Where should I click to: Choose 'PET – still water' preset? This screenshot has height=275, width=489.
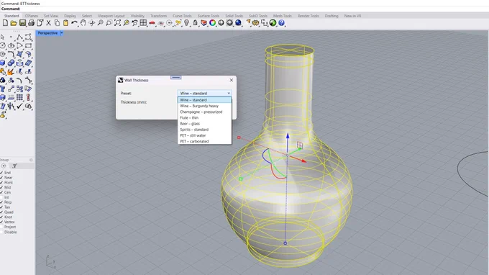click(x=204, y=135)
